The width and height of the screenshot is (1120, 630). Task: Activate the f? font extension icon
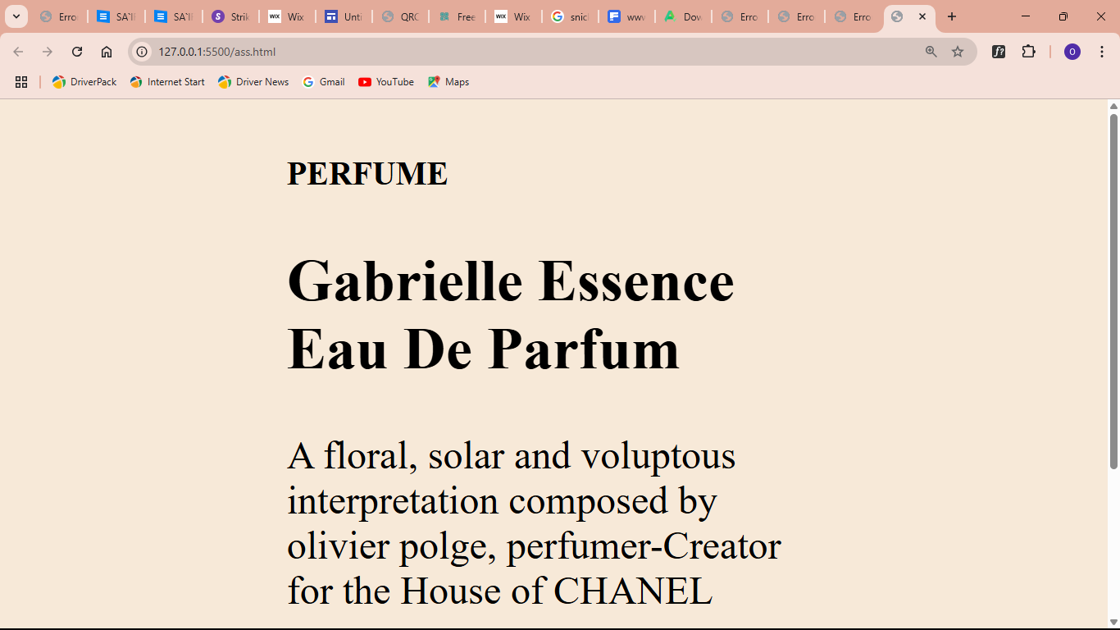[999, 52]
